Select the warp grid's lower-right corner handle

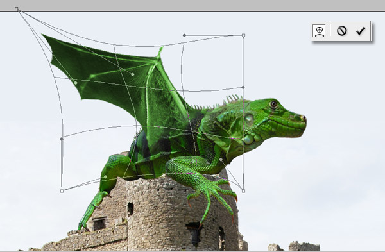[243, 191]
